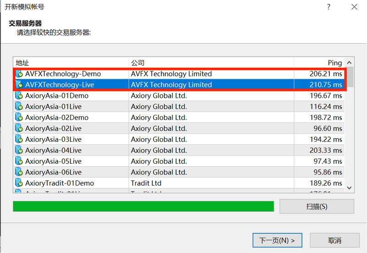Click the 196.67 ms ping value
367x253 pixels.
coord(326,96)
